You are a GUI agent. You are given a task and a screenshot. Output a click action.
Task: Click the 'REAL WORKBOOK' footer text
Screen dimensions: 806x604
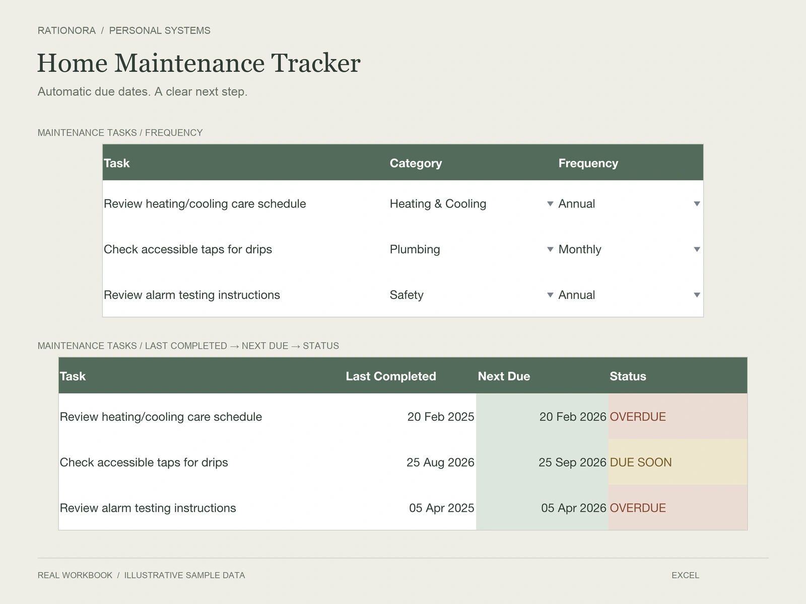pyautogui.click(x=75, y=575)
